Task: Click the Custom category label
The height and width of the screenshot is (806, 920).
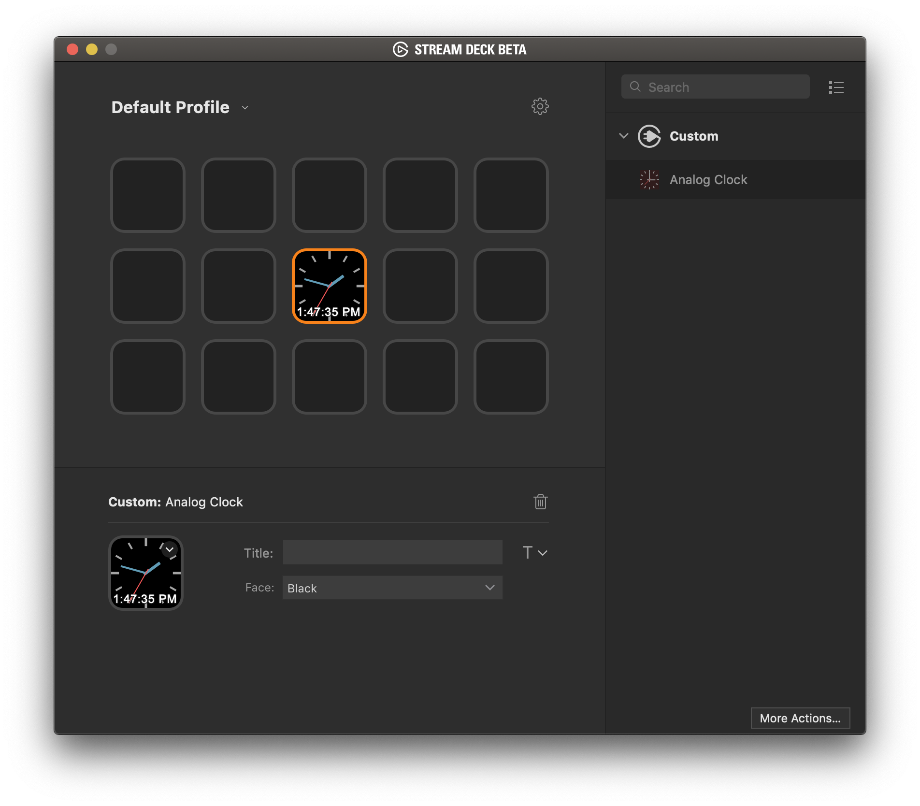Action: point(694,136)
